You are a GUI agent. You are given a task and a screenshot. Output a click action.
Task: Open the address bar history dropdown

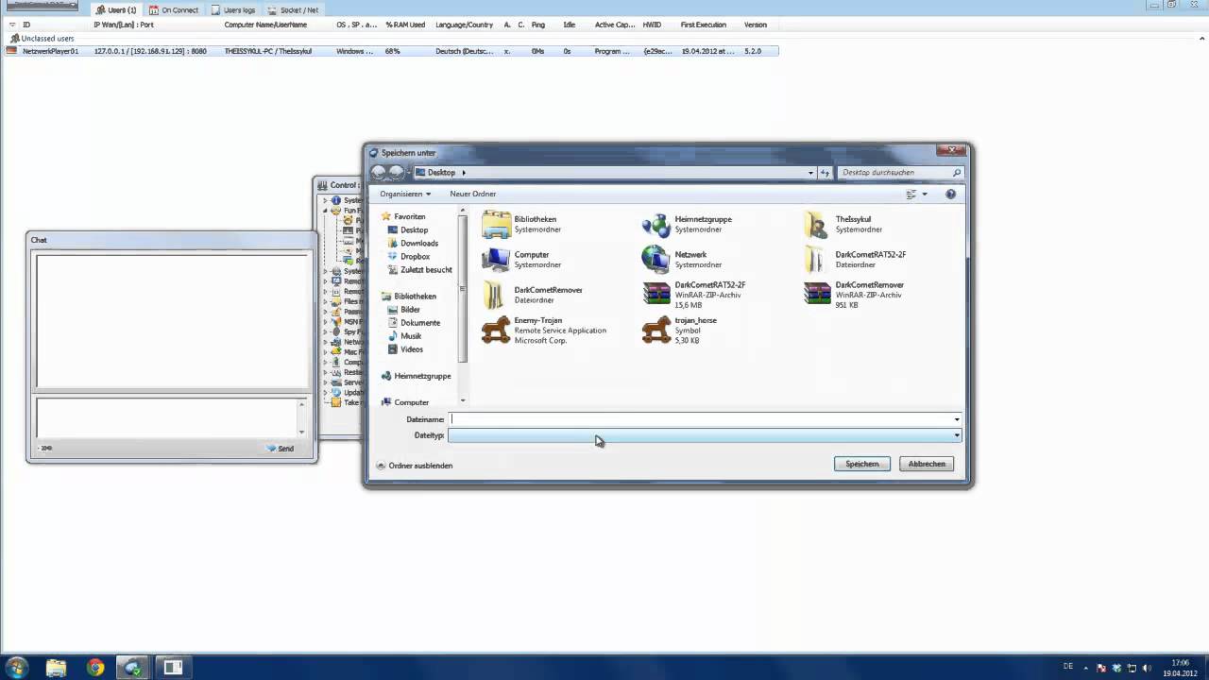click(810, 173)
